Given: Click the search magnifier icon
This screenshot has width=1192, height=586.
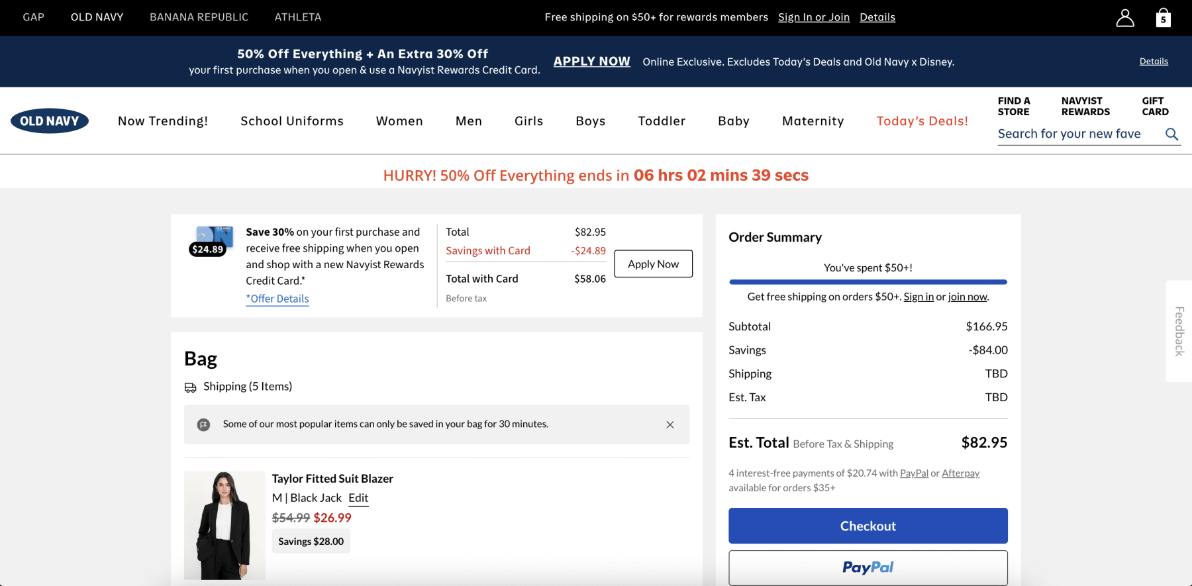Looking at the screenshot, I should (1171, 134).
